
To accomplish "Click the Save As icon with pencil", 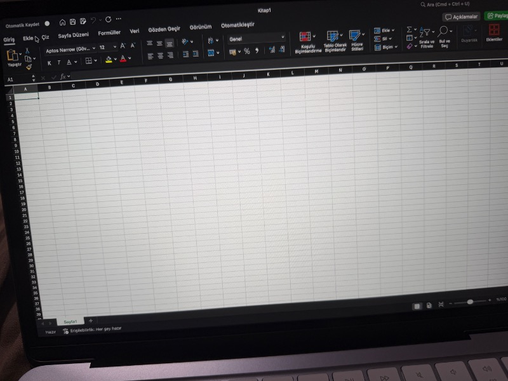I will tap(83, 21).
